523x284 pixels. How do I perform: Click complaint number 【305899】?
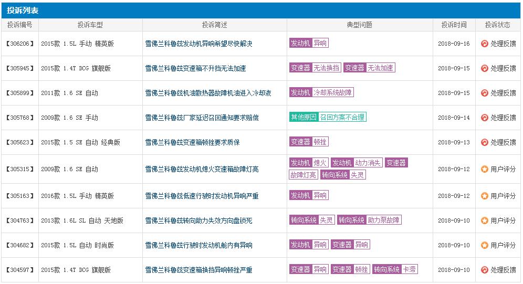click(x=20, y=93)
